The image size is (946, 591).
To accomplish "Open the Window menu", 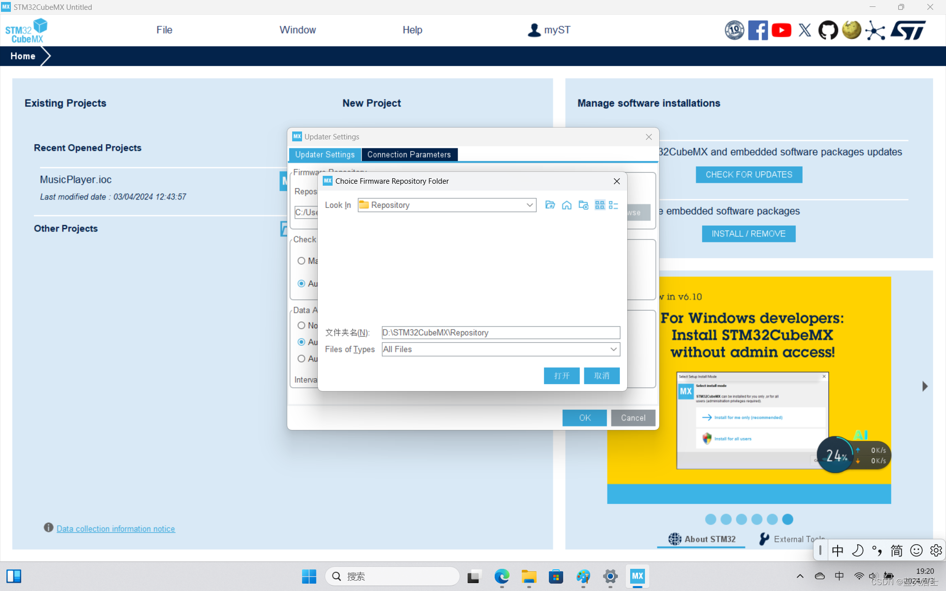I will (298, 30).
